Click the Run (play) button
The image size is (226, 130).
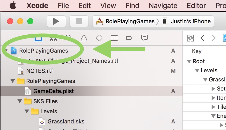56,21
